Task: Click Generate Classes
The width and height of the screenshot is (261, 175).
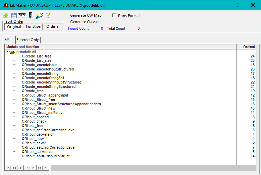Action: click(85, 22)
